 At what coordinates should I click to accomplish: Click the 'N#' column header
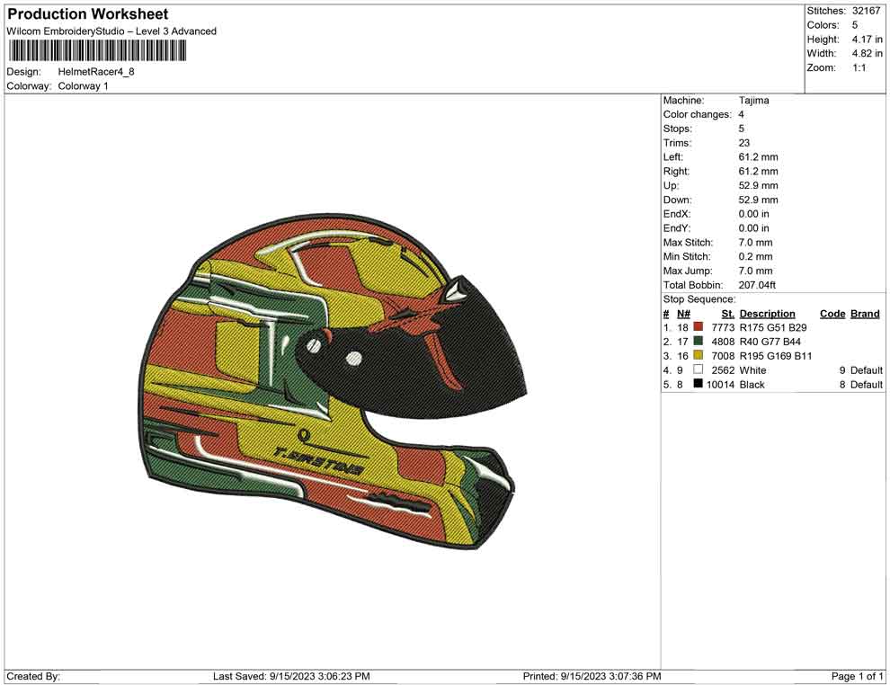tap(683, 314)
